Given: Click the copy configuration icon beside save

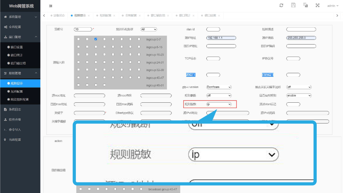Looking at the screenshot, I should (x=305, y=5).
